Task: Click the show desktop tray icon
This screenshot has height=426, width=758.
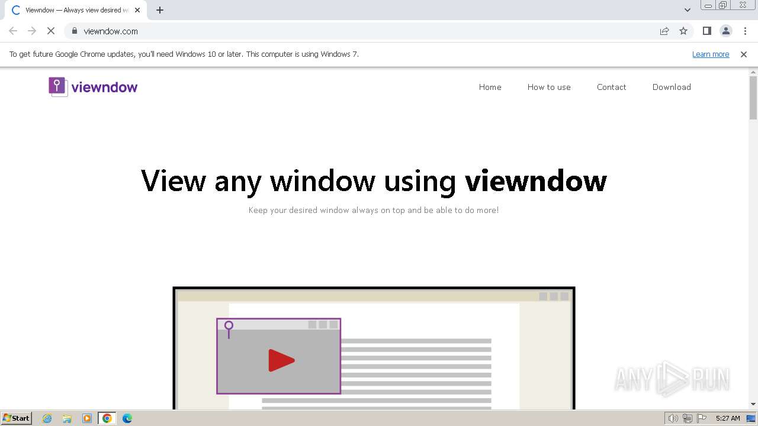Action: (751, 418)
